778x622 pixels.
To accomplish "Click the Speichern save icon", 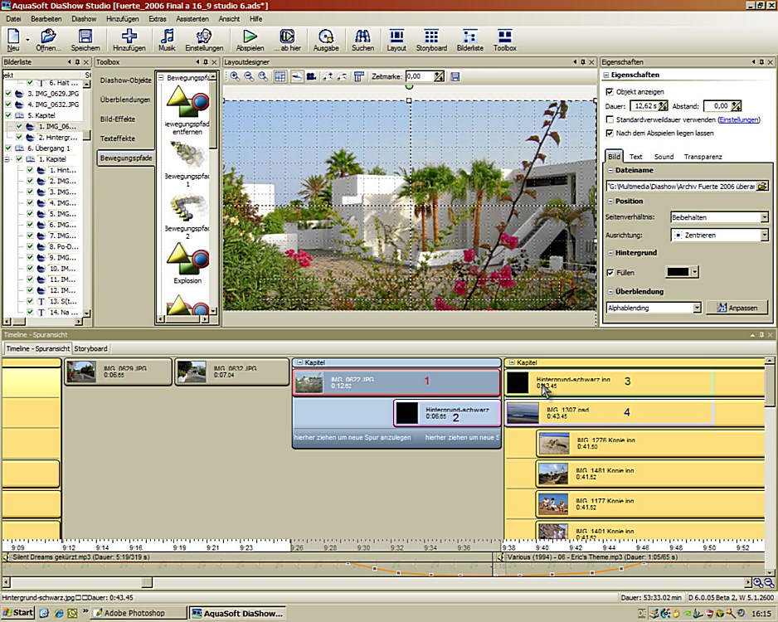I will click(x=85, y=36).
